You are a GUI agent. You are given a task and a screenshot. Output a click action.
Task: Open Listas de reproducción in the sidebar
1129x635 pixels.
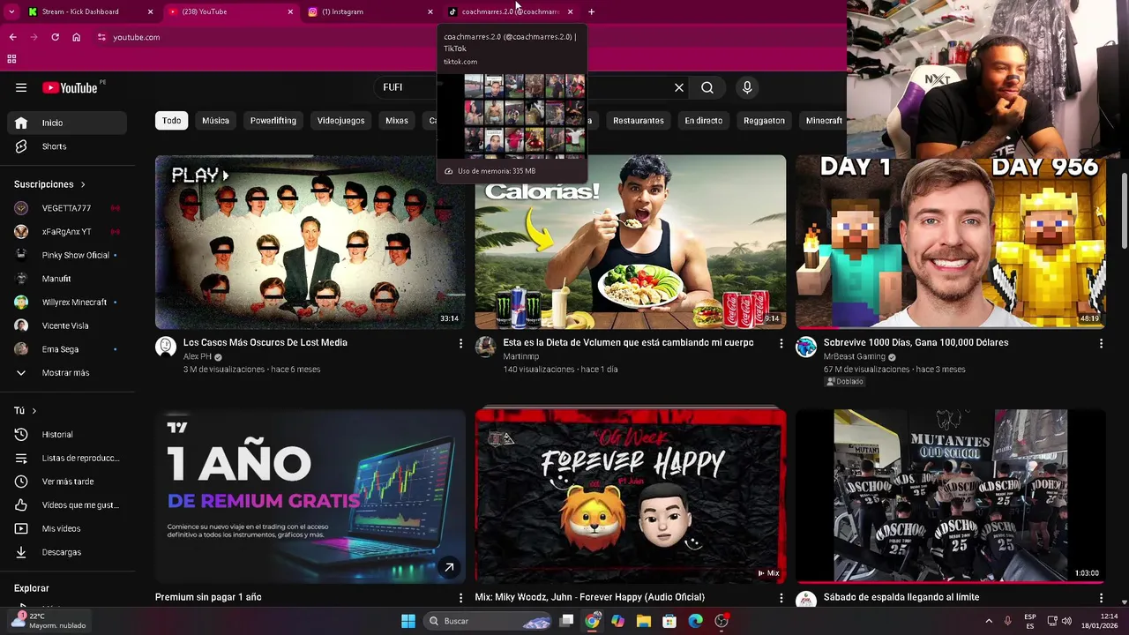(x=67, y=458)
